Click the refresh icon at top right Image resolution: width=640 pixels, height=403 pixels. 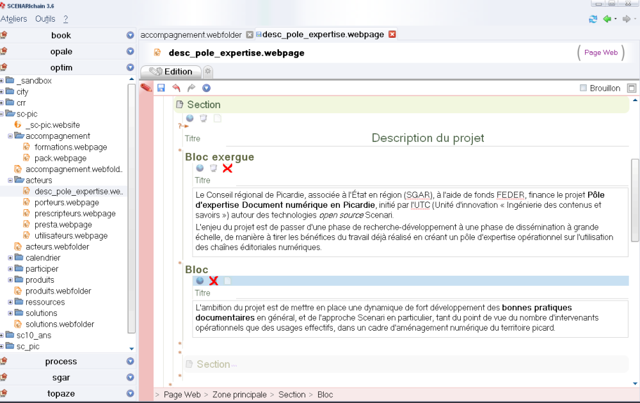[593, 19]
